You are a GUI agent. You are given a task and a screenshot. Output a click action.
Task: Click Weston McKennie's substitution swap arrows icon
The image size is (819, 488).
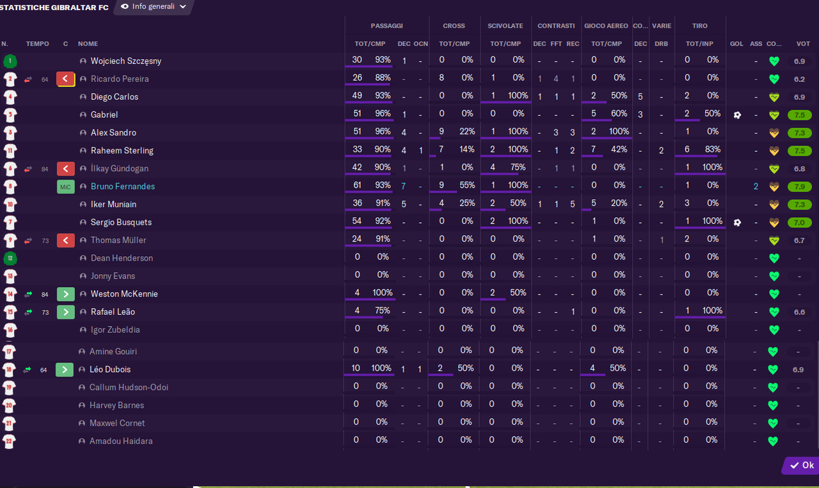(28, 295)
